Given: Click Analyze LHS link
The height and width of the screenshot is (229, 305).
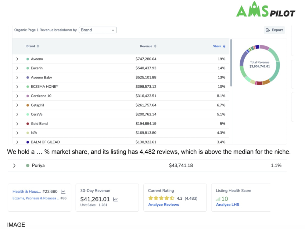Looking at the screenshot, I should pos(228,205).
